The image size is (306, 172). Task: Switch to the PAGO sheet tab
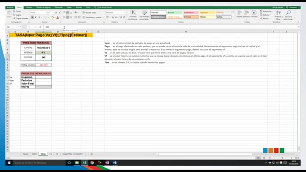tap(25, 154)
